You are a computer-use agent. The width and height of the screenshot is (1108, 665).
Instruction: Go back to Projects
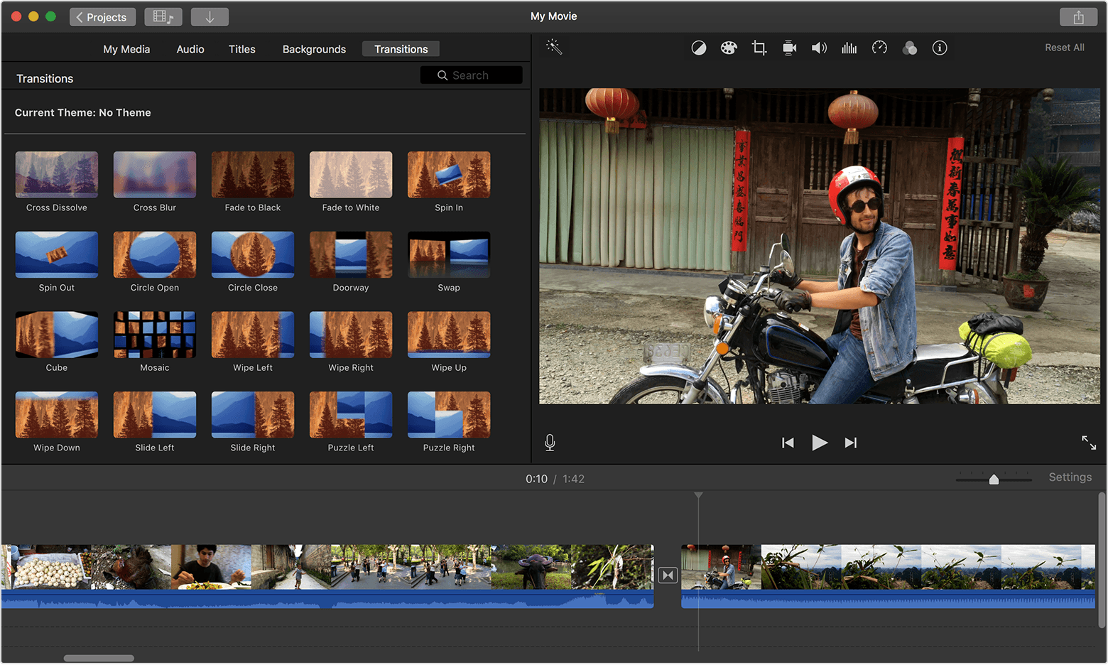tap(102, 16)
